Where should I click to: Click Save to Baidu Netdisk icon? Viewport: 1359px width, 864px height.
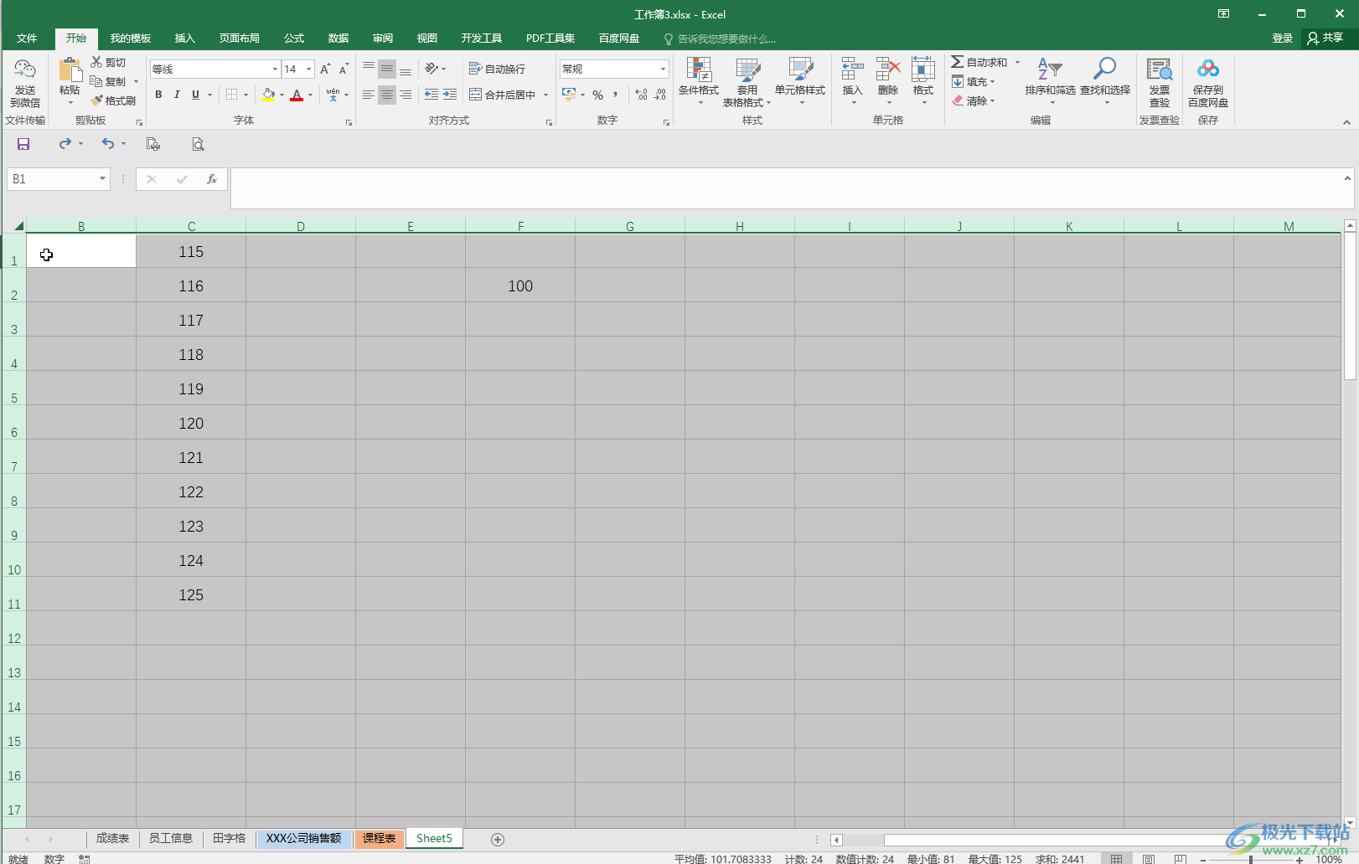pos(1207,69)
